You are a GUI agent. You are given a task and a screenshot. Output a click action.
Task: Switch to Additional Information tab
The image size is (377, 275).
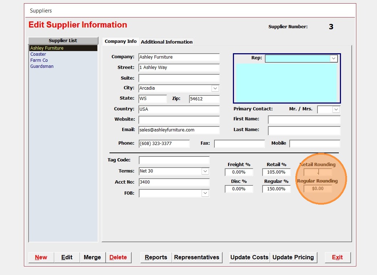(167, 42)
